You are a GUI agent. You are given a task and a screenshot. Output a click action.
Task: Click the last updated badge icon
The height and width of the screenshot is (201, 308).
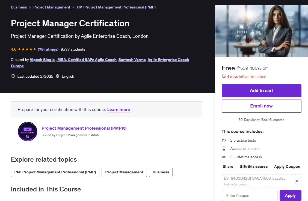(13, 76)
